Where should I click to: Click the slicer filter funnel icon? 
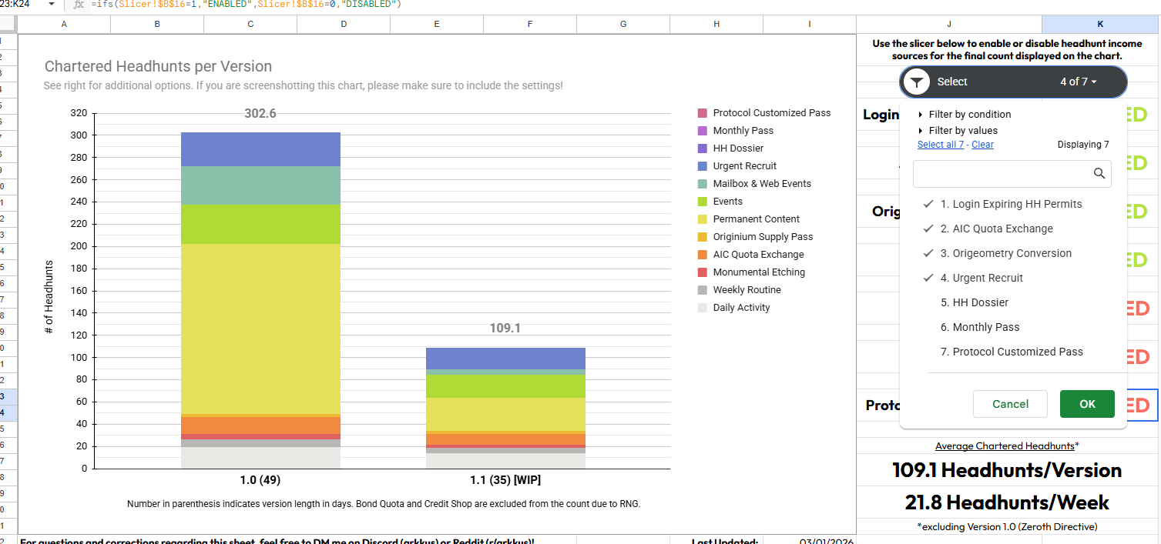(917, 82)
